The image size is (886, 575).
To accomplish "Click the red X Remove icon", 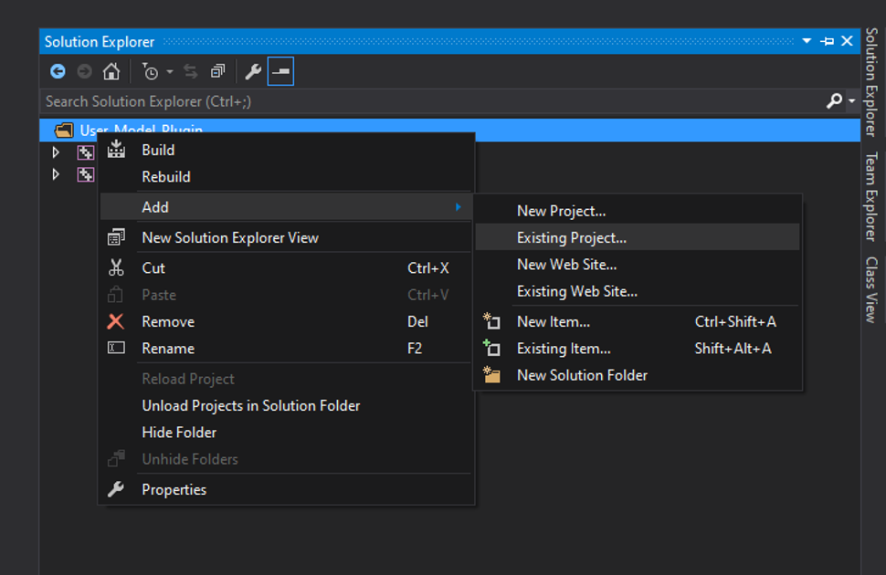I will [x=116, y=321].
